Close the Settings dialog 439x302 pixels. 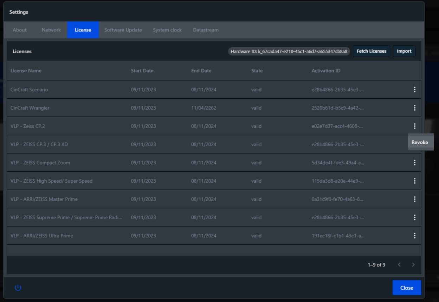point(407,288)
